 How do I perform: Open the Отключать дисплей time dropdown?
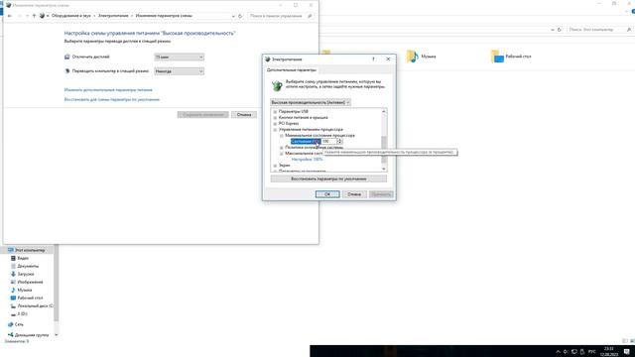click(x=179, y=58)
